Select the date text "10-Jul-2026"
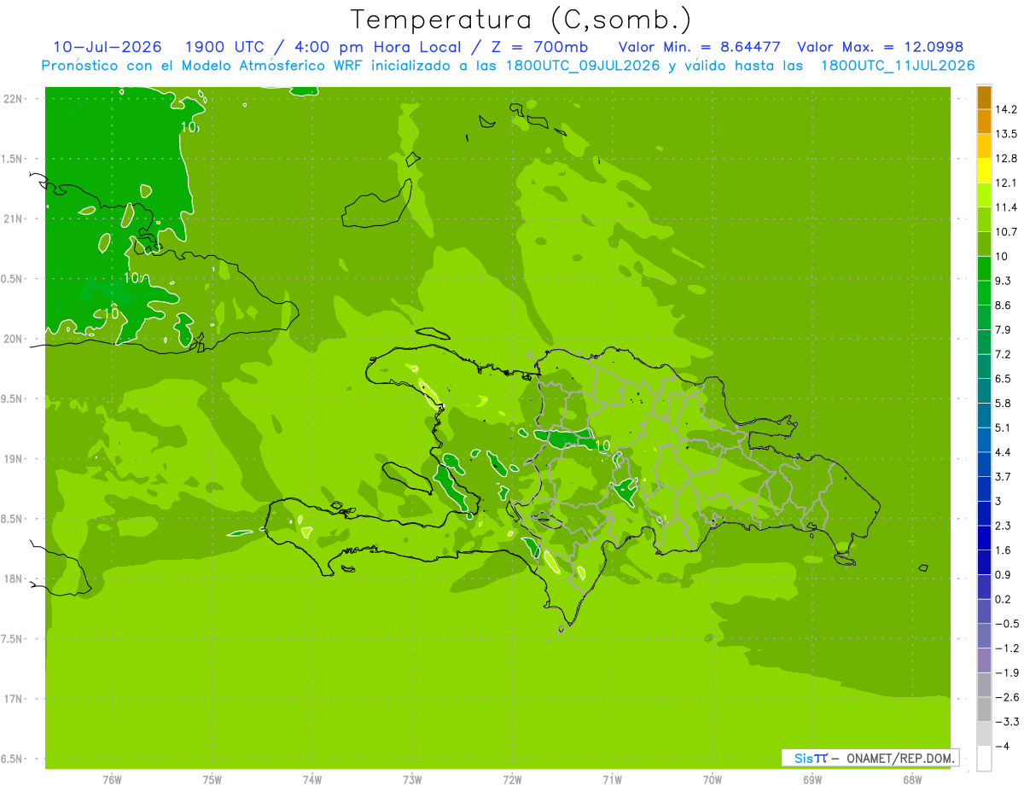The width and height of the screenshot is (1024, 791). point(107,47)
